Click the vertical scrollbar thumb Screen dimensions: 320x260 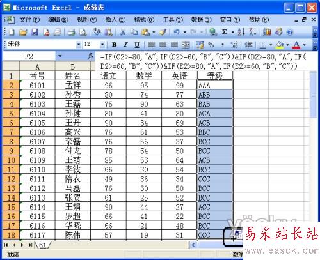313,95
